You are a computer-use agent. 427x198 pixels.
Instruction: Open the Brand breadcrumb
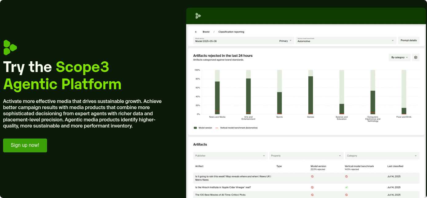(x=206, y=32)
